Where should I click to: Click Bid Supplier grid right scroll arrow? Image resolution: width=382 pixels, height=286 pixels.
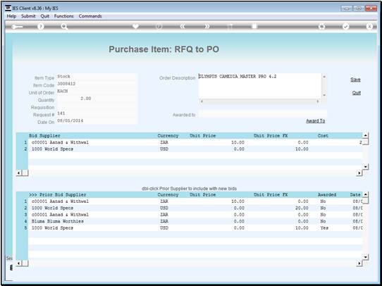[x=359, y=173]
